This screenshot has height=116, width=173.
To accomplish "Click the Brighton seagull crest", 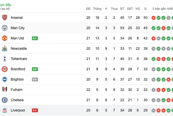I will pyautogui.click(x=5, y=79).
